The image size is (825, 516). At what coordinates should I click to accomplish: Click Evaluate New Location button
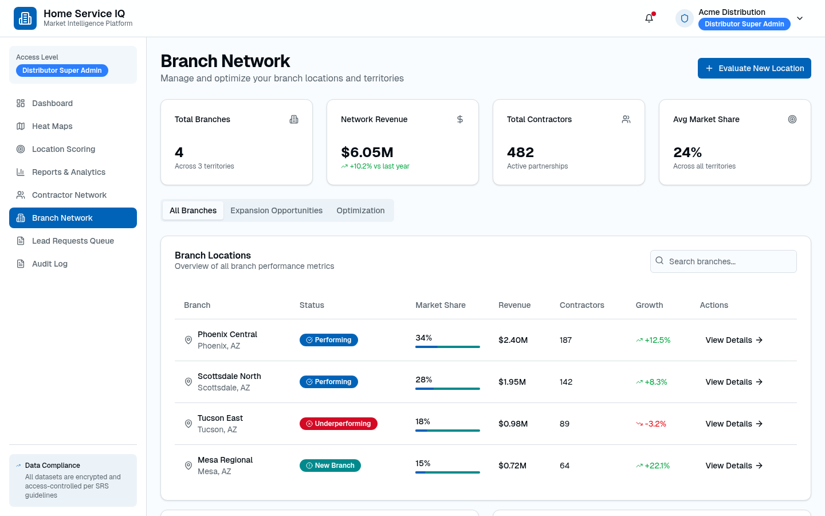754,68
